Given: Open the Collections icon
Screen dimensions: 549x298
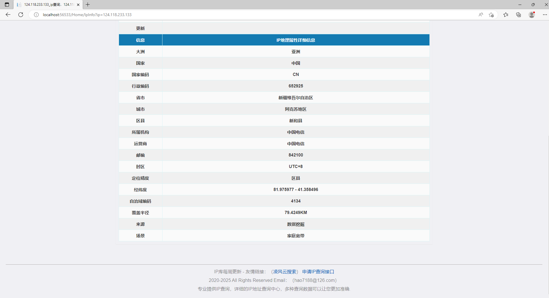Looking at the screenshot, I should pyautogui.click(x=518, y=15).
